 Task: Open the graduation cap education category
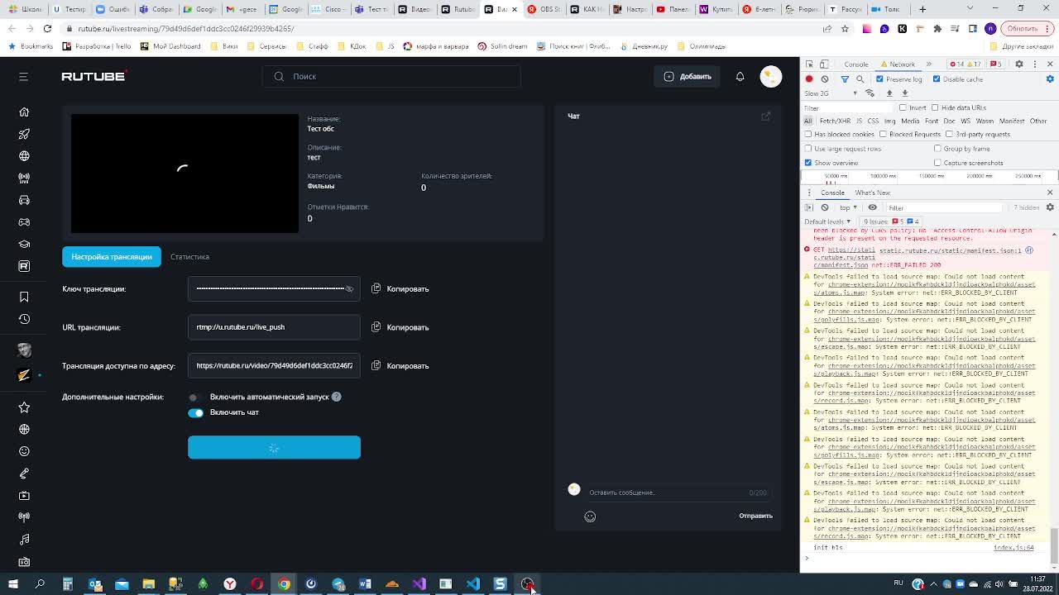click(x=24, y=245)
